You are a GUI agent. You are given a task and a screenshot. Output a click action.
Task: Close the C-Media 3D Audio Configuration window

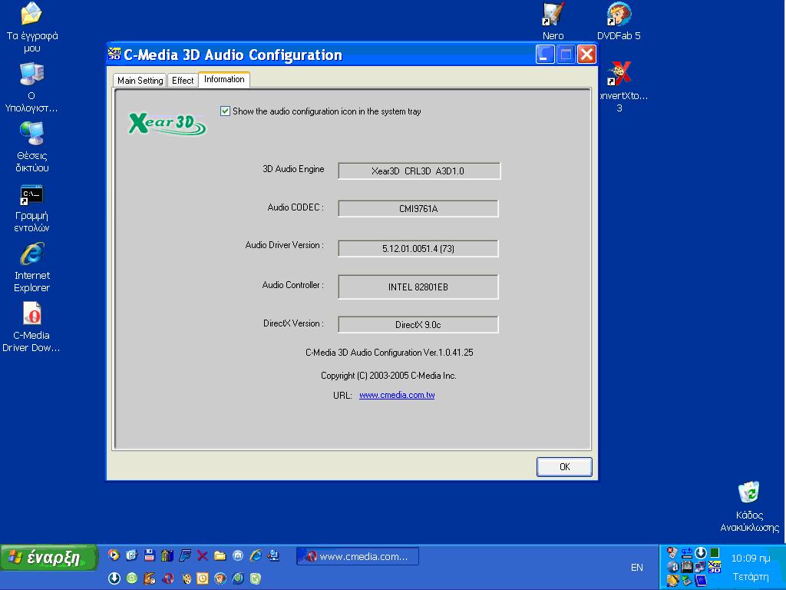586,55
